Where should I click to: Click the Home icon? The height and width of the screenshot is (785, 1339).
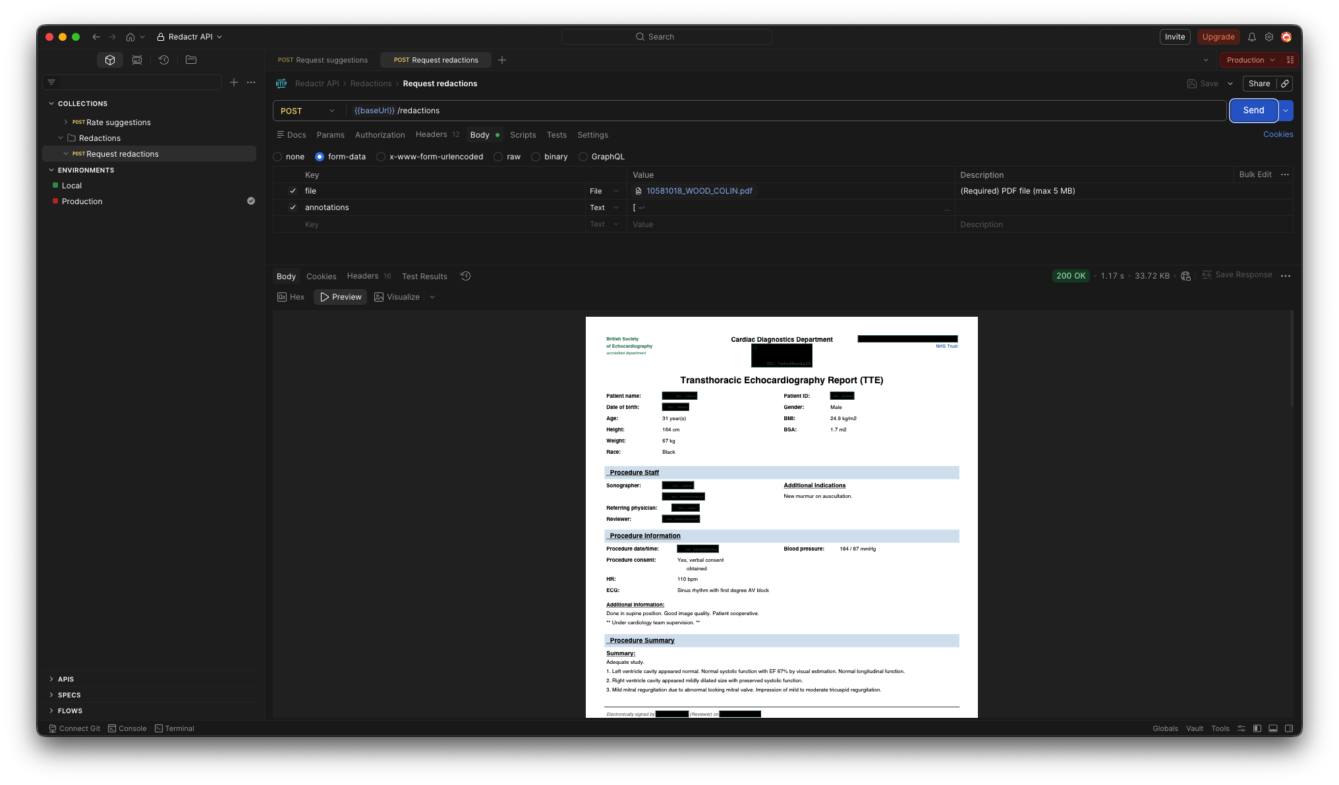[130, 37]
